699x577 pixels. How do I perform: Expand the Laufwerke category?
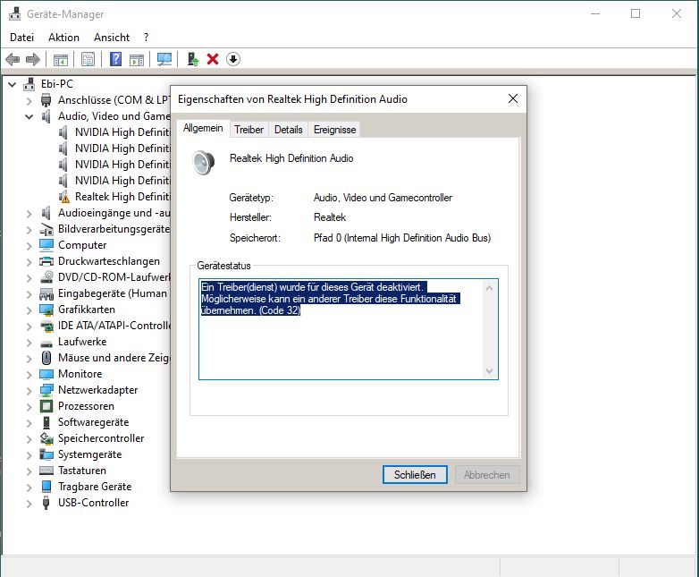29,342
